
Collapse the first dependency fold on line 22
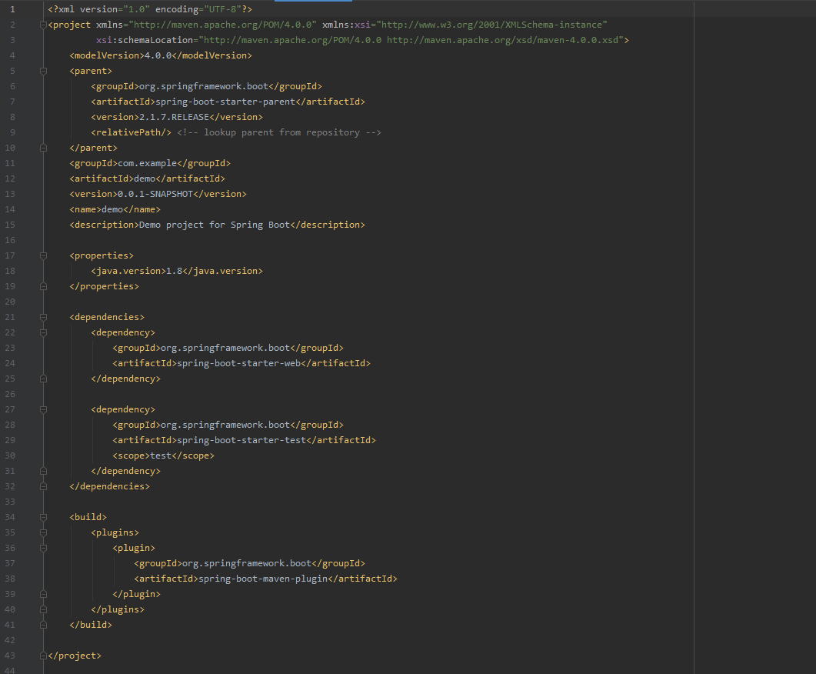(x=44, y=332)
